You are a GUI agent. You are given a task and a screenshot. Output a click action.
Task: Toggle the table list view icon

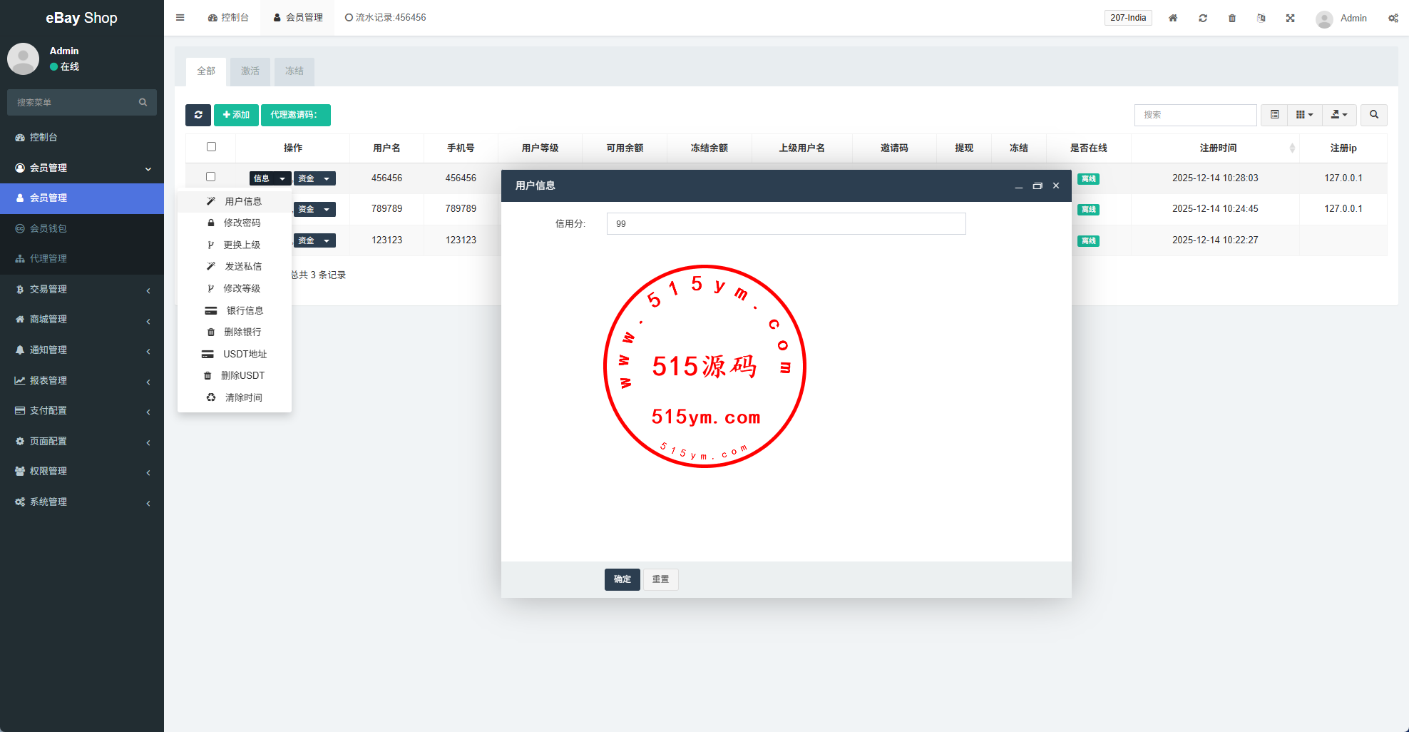point(1274,115)
